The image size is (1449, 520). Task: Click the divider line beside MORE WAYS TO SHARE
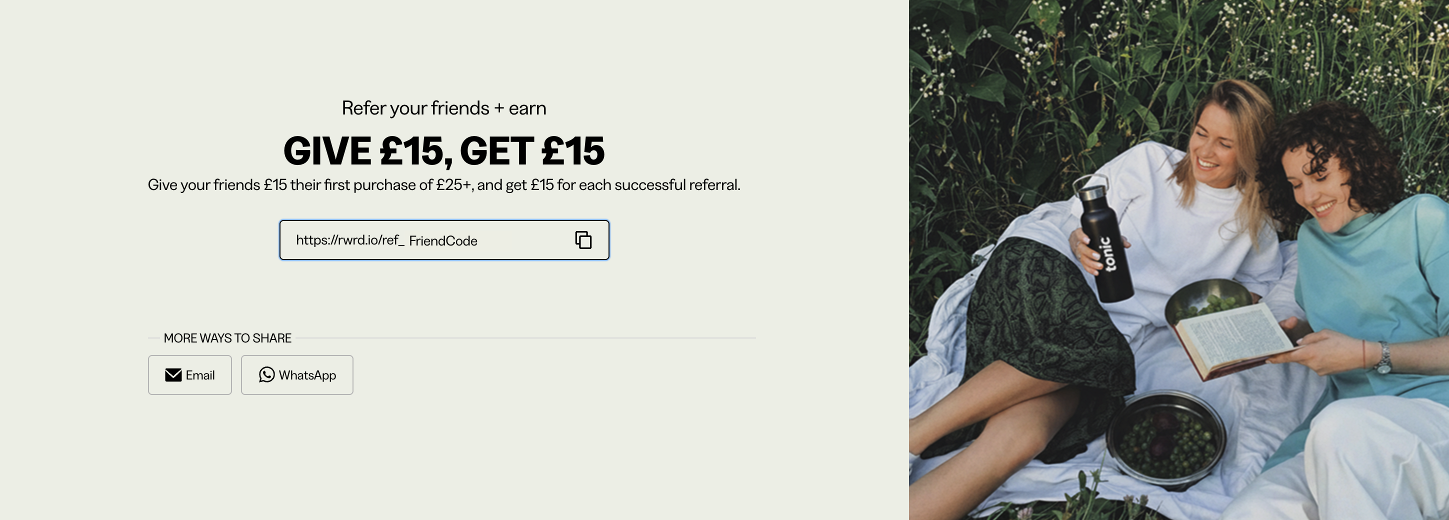click(x=525, y=338)
